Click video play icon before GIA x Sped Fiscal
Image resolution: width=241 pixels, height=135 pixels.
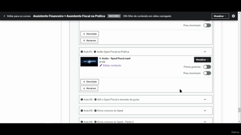click(x=95, y=99)
